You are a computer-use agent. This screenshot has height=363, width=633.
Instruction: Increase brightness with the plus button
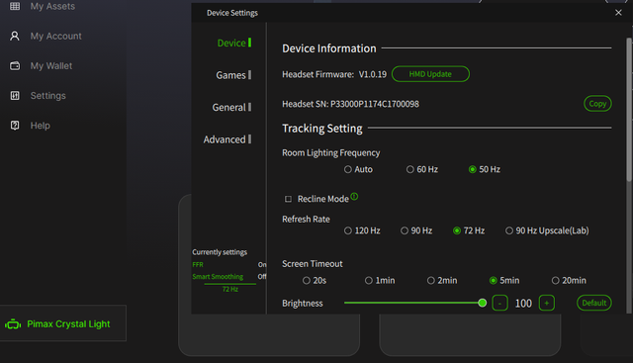tap(547, 303)
